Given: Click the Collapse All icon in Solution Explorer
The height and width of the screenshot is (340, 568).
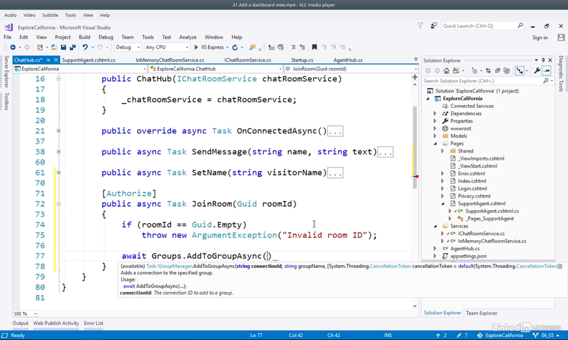Looking at the screenshot, I should click(x=498, y=70).
